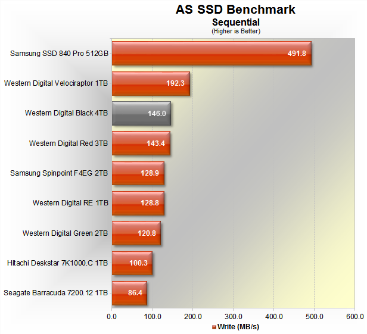367x334 pixels.
Task: Click the 500.0 x-axis tick label
Action: pos(314,316)
